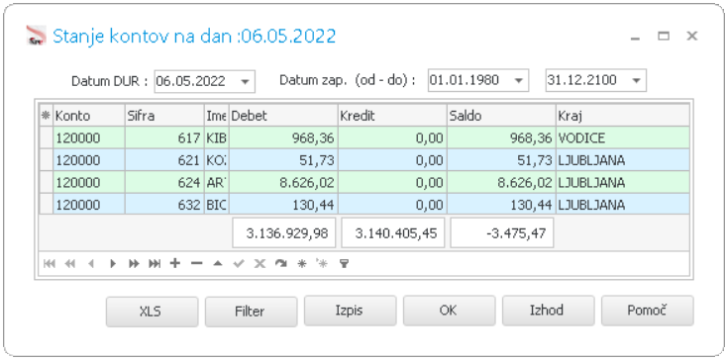This screenshot has width=726, height=361.
Task: Click the Filter button
Action: click(x=251, y=312)
